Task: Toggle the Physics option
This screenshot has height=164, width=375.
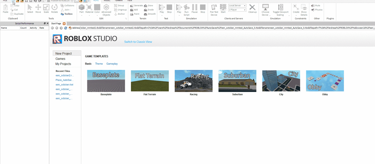Action: [317, 10]
